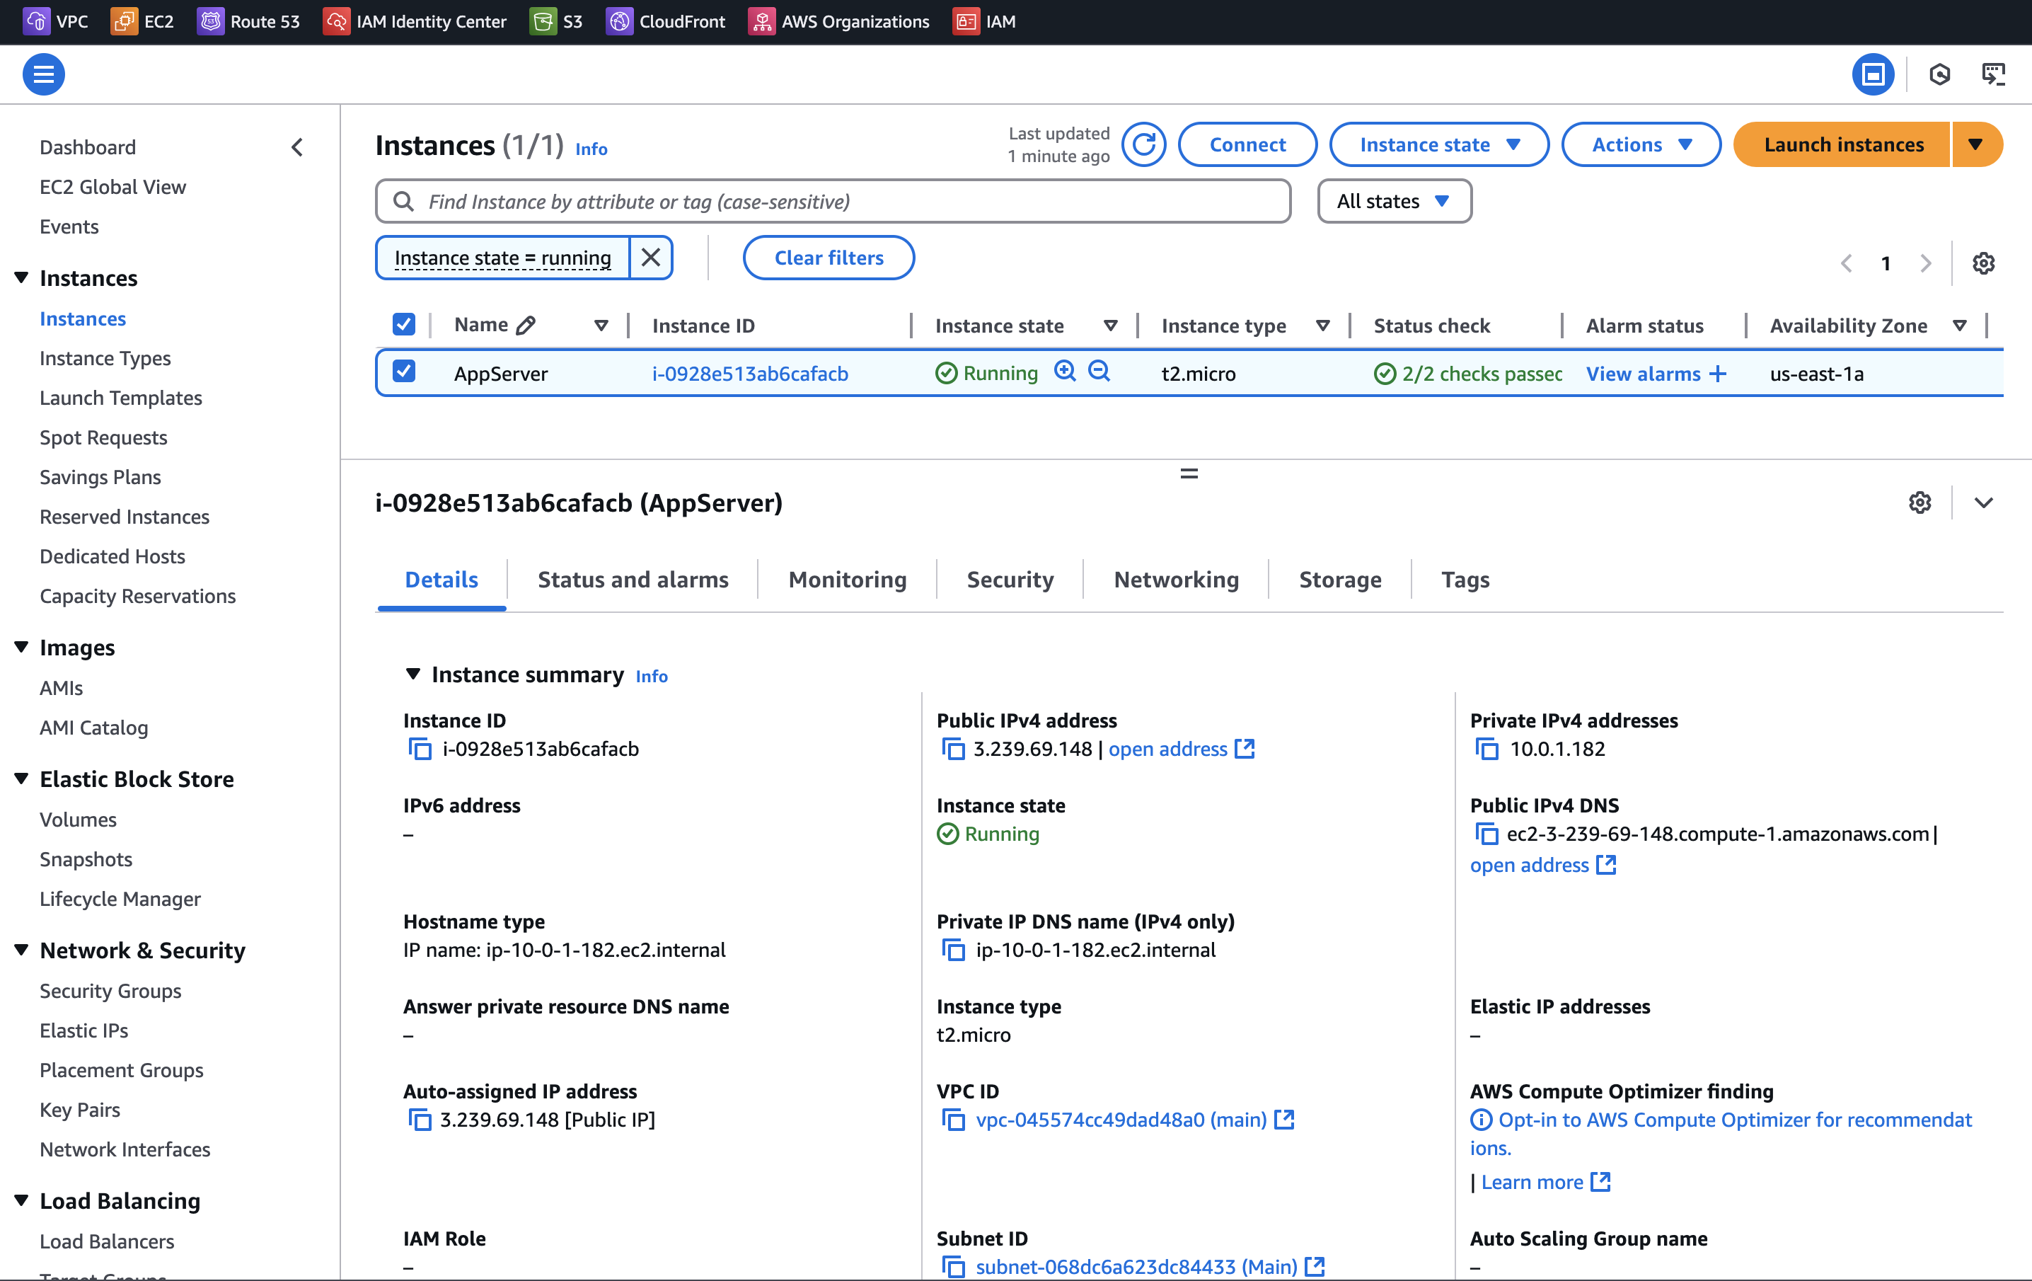The image size is (2032, 1281).
Task: Click the View alarms link
Action: click(x=1643, y=374)
